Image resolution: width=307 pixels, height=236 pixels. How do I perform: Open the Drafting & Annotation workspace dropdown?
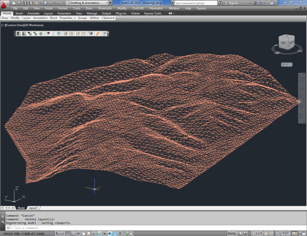pyautogui.click(x=88, y=3)
